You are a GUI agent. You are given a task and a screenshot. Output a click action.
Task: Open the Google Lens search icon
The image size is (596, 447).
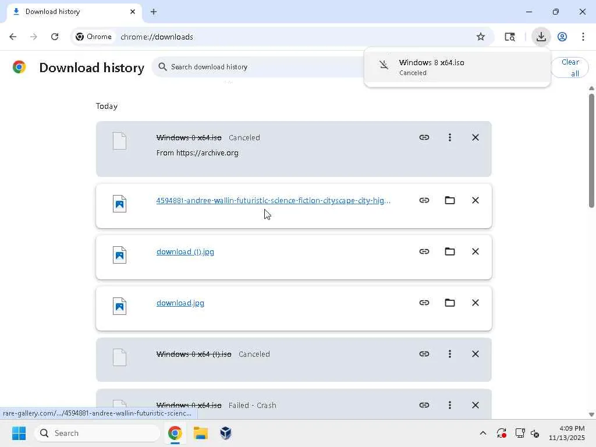[x=510, y=37]
